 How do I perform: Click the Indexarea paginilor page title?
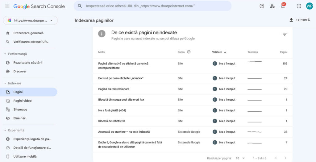(x=94, y=20)
